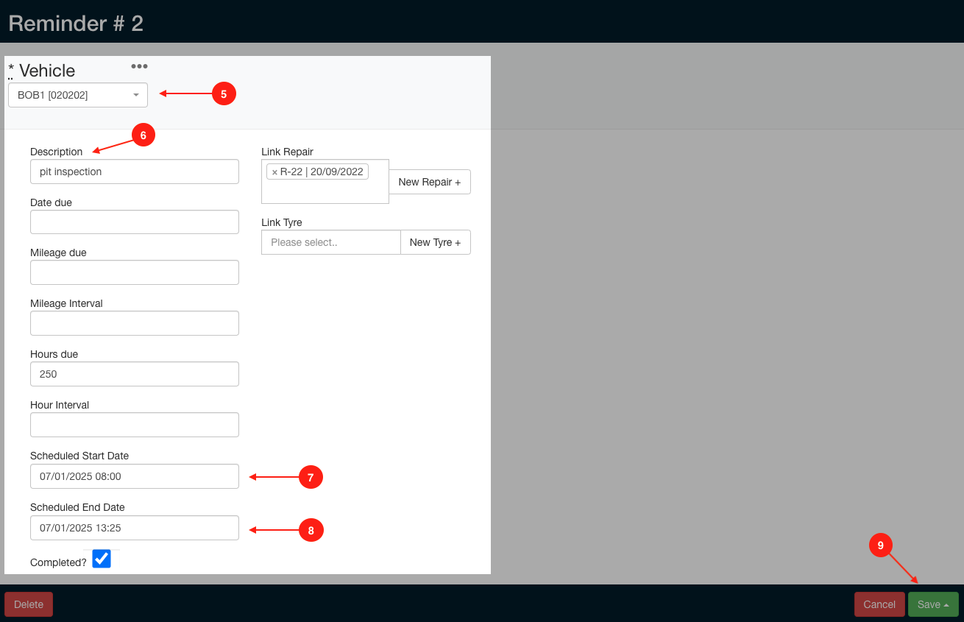Click the Date due label
Image resolution: width=964 pixels, height=622 pixels.
coord(51,202)
